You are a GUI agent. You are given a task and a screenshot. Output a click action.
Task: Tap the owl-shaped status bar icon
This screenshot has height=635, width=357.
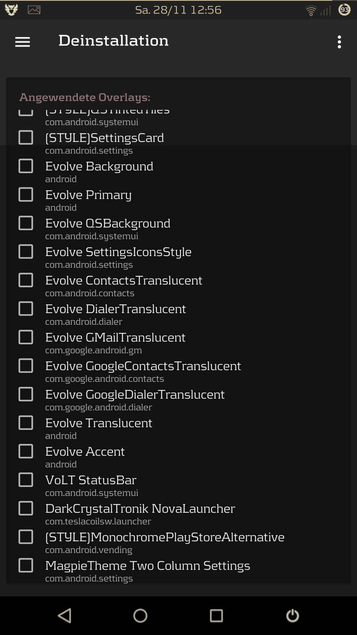[x=11, y=10]
